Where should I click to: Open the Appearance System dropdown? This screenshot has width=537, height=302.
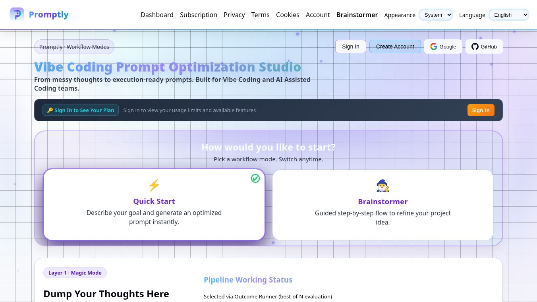436,15
